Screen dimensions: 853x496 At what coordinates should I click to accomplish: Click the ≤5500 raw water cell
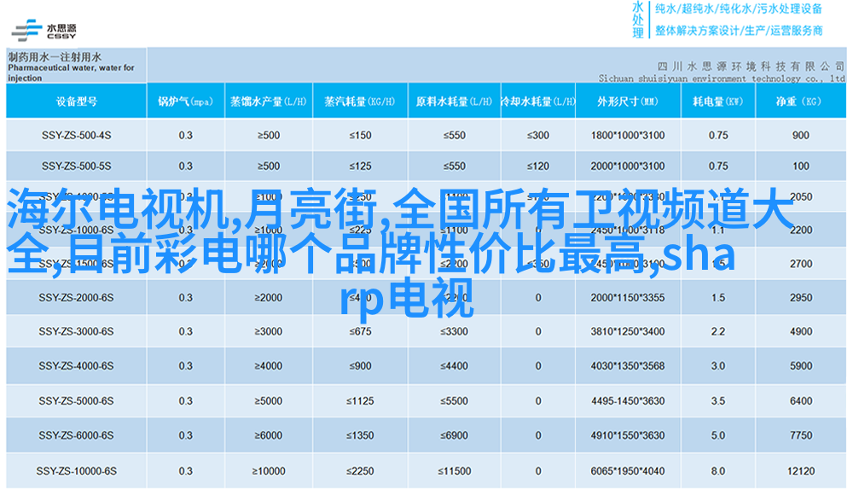455,401
